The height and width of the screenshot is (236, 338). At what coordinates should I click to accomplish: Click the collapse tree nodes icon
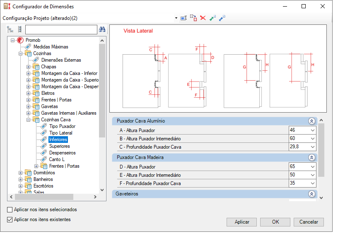(x=20, y=29)
